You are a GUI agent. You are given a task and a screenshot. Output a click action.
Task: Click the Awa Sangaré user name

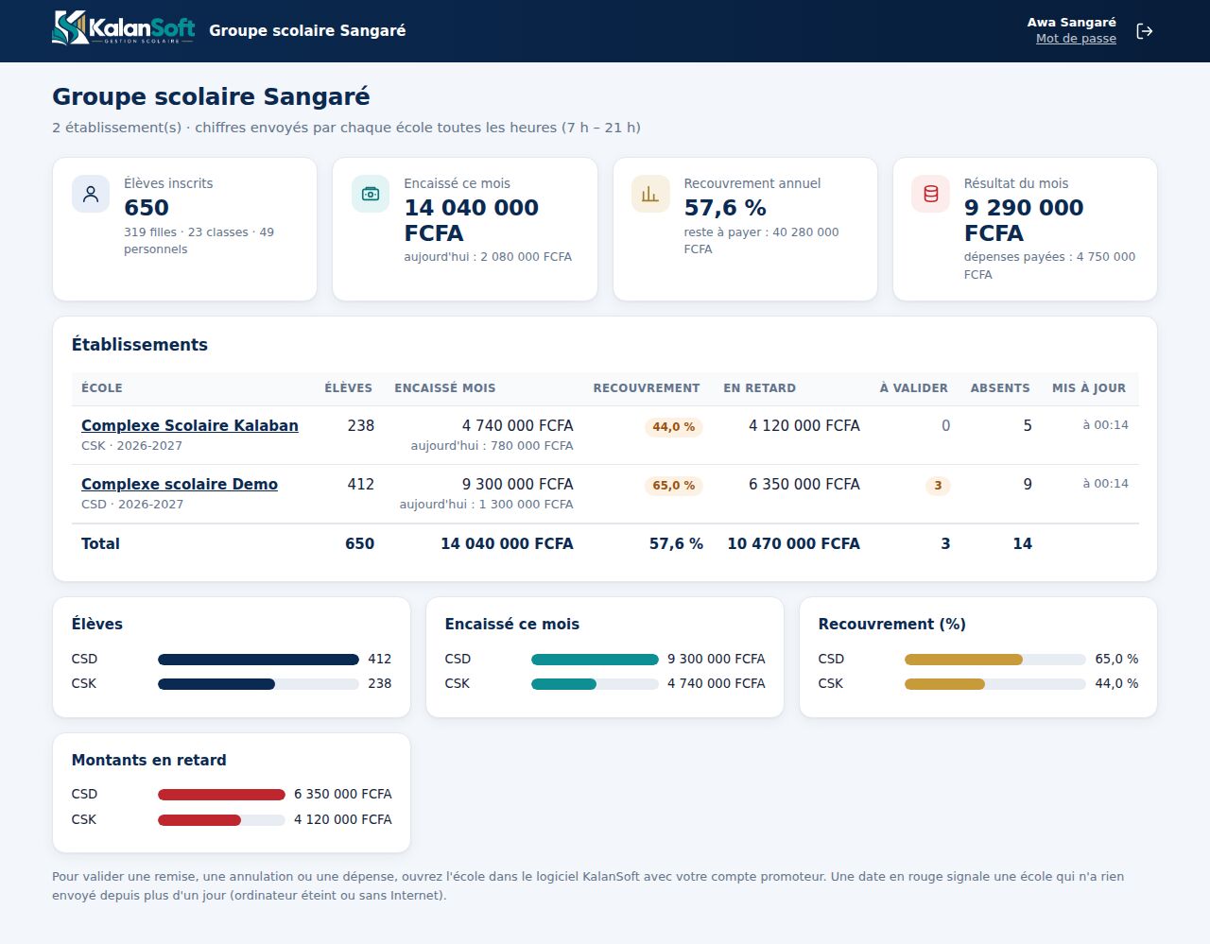point(1072,22)
